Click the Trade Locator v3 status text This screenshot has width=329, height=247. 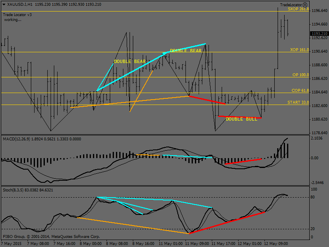tap(17, 14)
